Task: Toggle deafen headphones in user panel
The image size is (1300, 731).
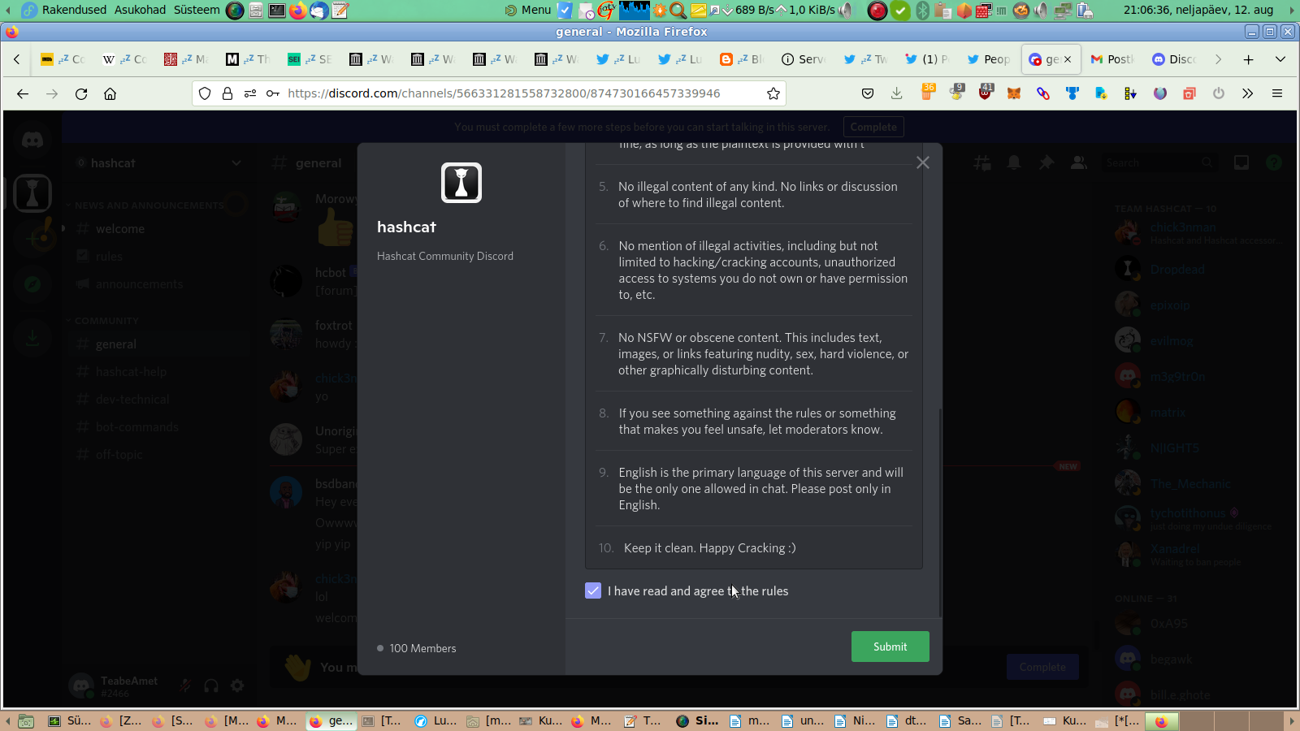Action: coord(211,686)
